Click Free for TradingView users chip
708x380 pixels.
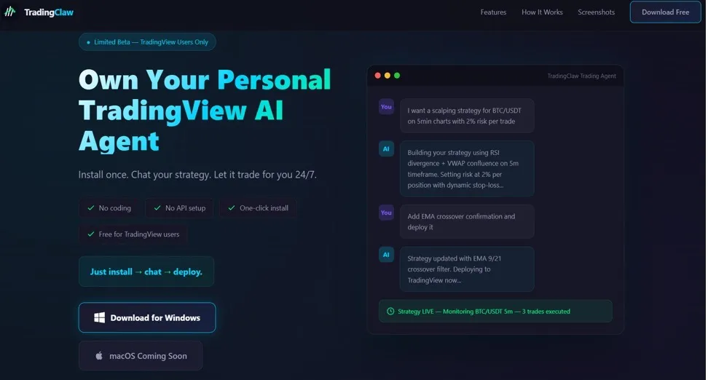pos(133,234)
